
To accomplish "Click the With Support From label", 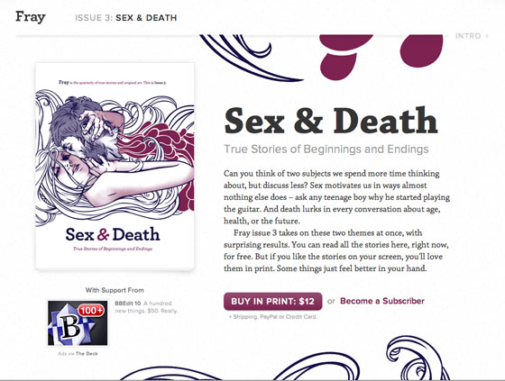I will tap(115, 290).
